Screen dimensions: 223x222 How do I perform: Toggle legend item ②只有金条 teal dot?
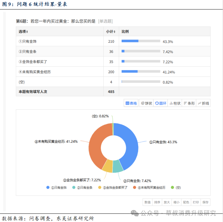74,187
